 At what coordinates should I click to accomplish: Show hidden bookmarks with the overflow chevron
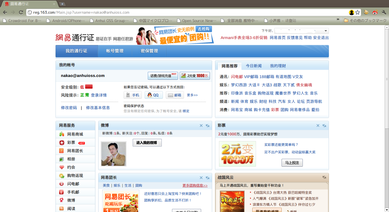338,20
